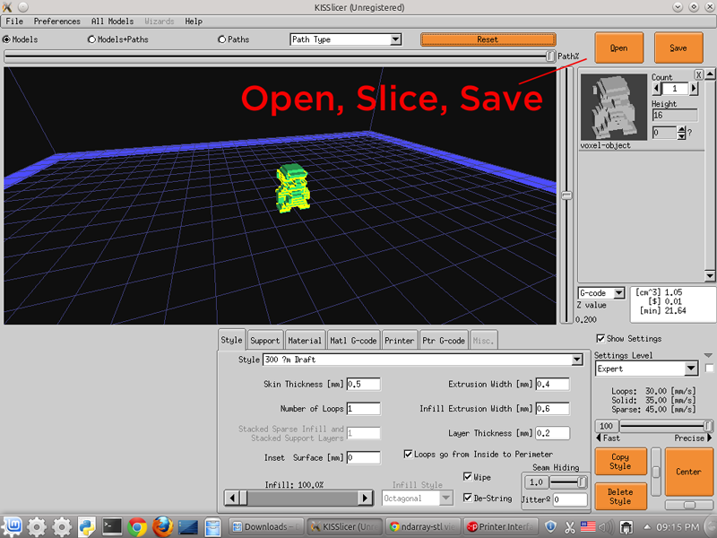The height and width of the screenshot is (538, 717).
Task: Click the voxel-object model thumbnail
Action: [614, 107]
